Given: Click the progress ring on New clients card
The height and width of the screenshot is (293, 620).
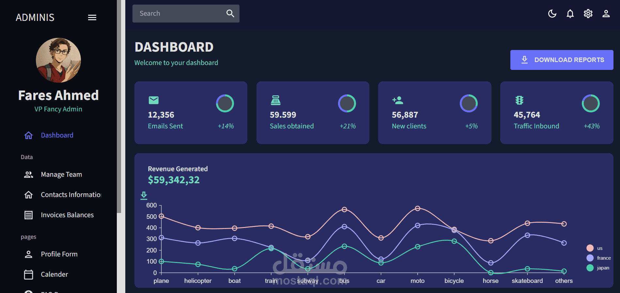Looking at the screenshot, I should (469, 104).
